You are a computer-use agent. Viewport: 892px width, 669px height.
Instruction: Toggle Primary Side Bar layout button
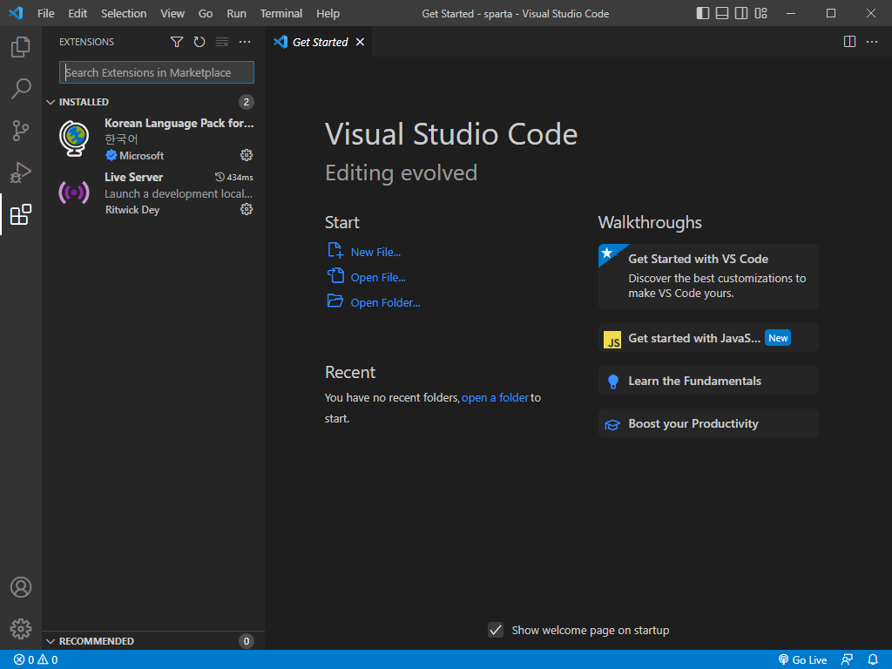(703, 13)
